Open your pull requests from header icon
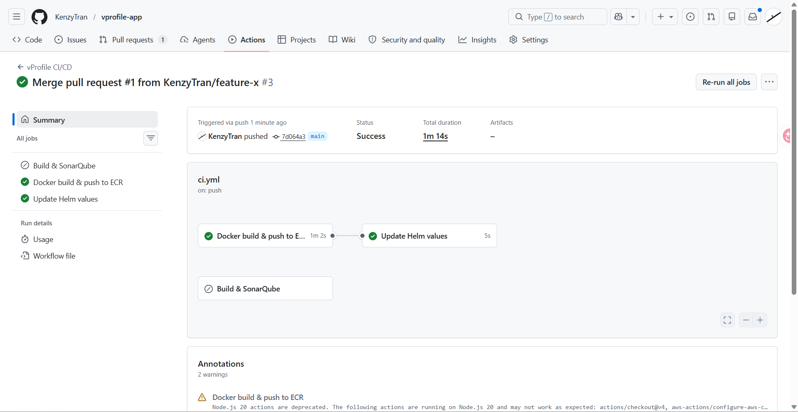 711,17
